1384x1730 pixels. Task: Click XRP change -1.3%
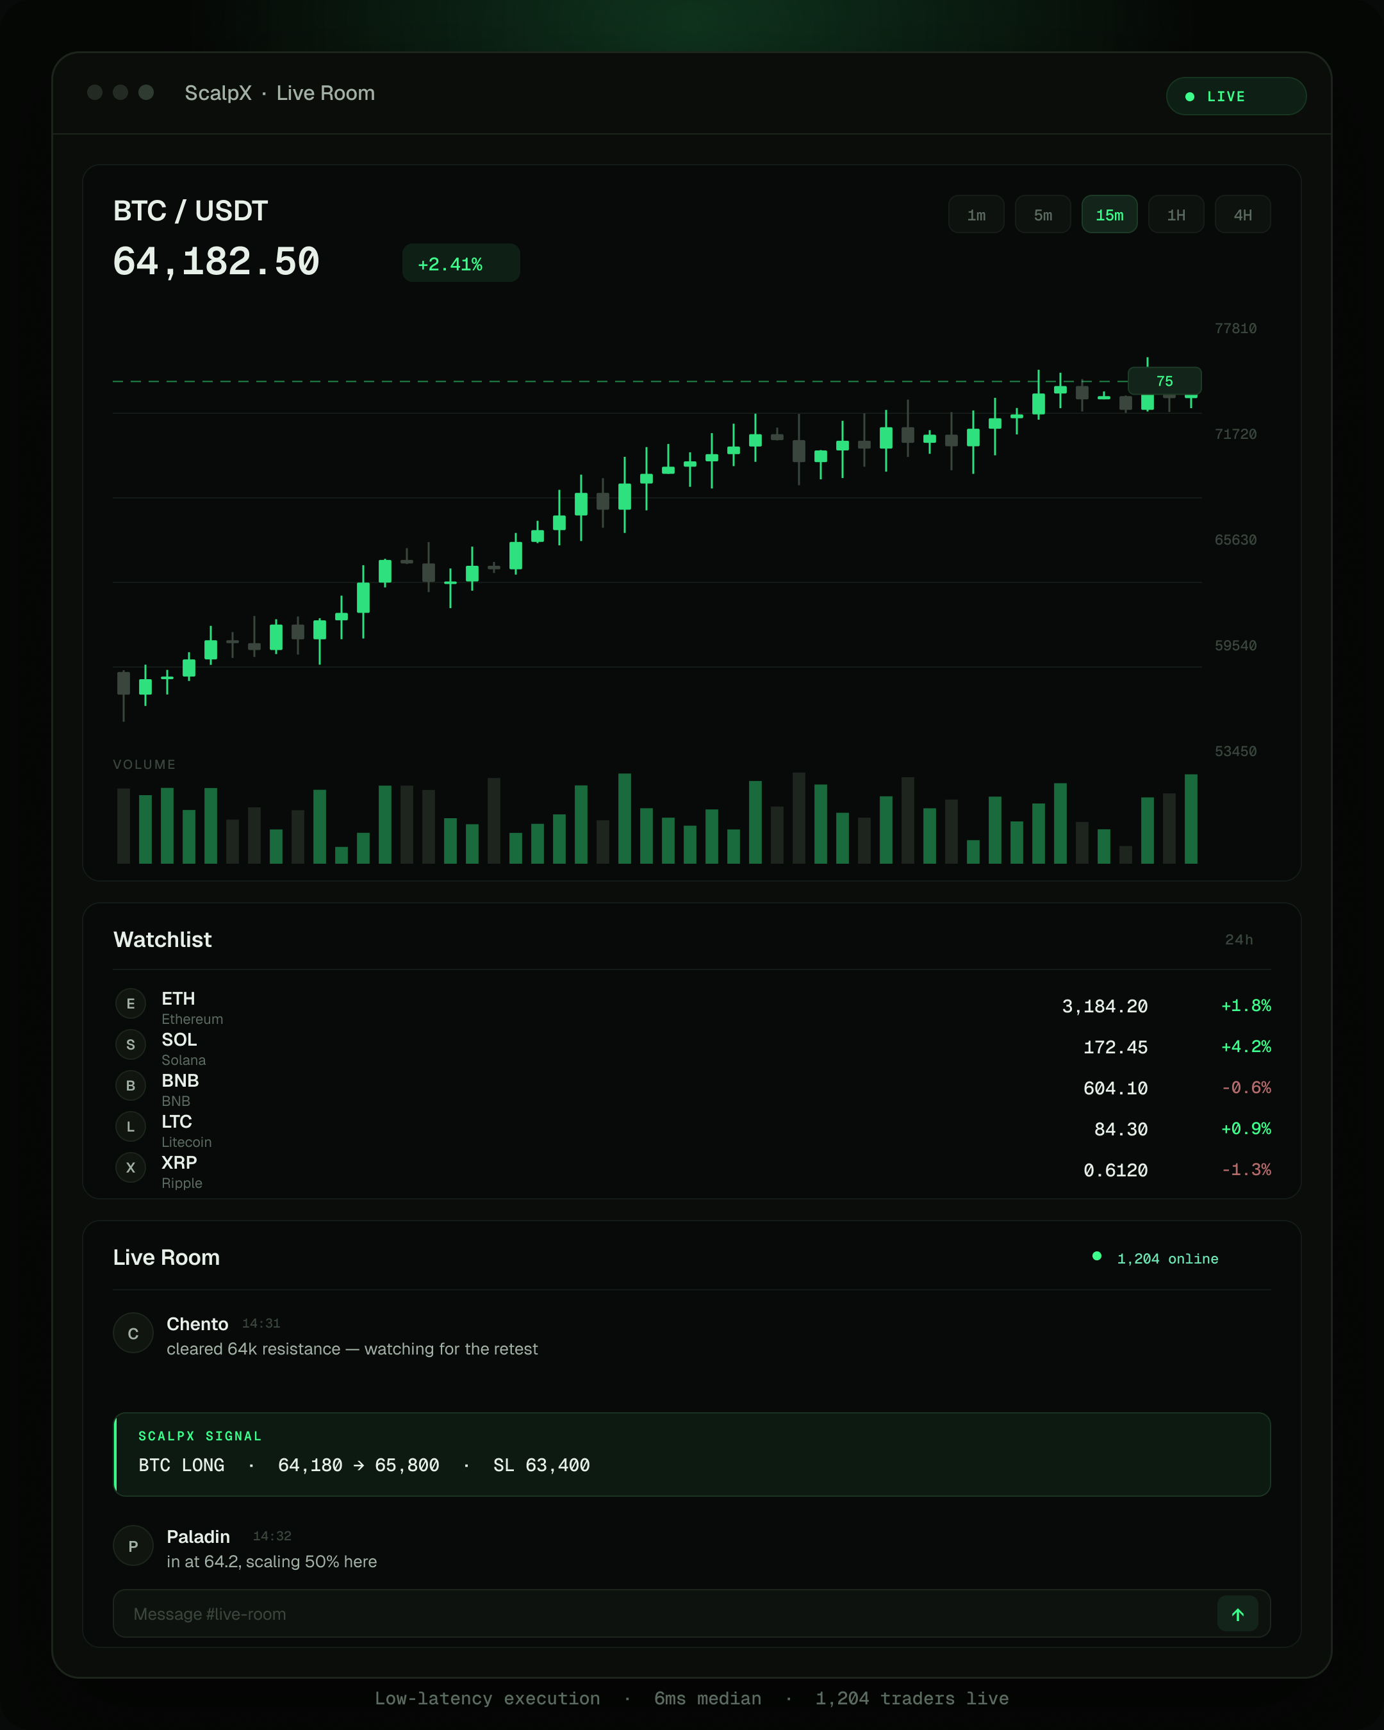pos(1246,1169)
